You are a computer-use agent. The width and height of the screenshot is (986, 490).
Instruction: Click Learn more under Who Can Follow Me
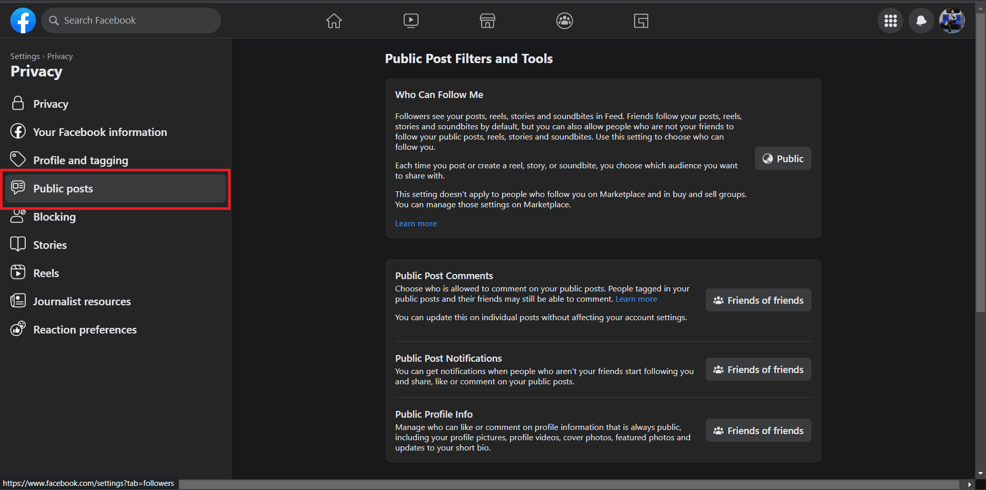415,224
